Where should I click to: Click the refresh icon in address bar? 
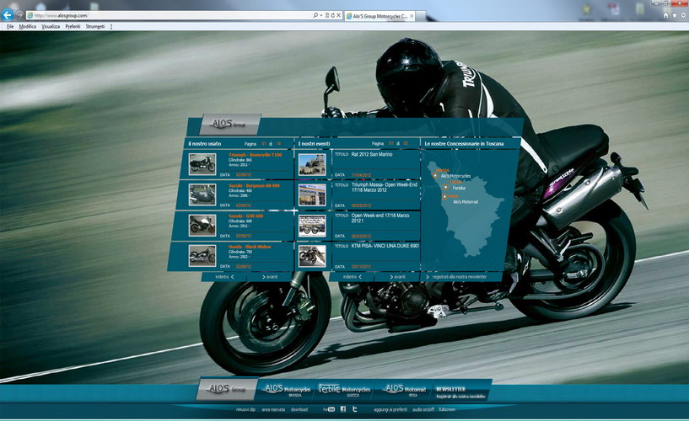pyautogui.click(x=332, y=15)
